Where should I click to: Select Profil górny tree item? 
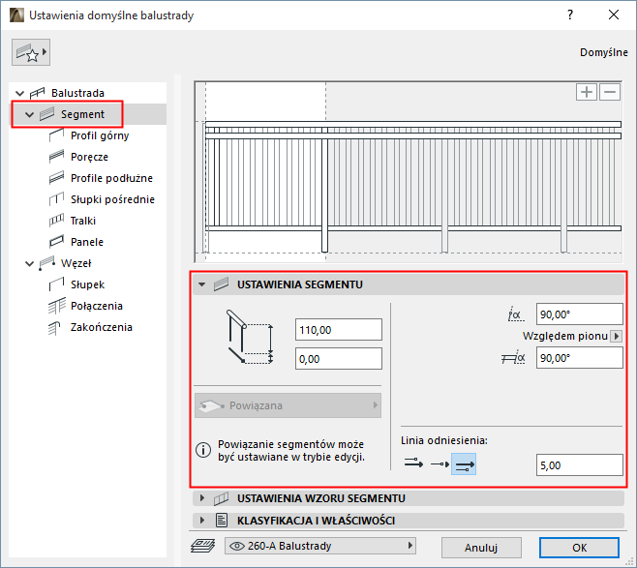click(x=100, y=135)
